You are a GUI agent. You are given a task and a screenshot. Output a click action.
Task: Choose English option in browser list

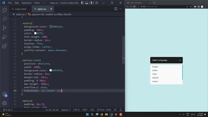coord(155,67)
